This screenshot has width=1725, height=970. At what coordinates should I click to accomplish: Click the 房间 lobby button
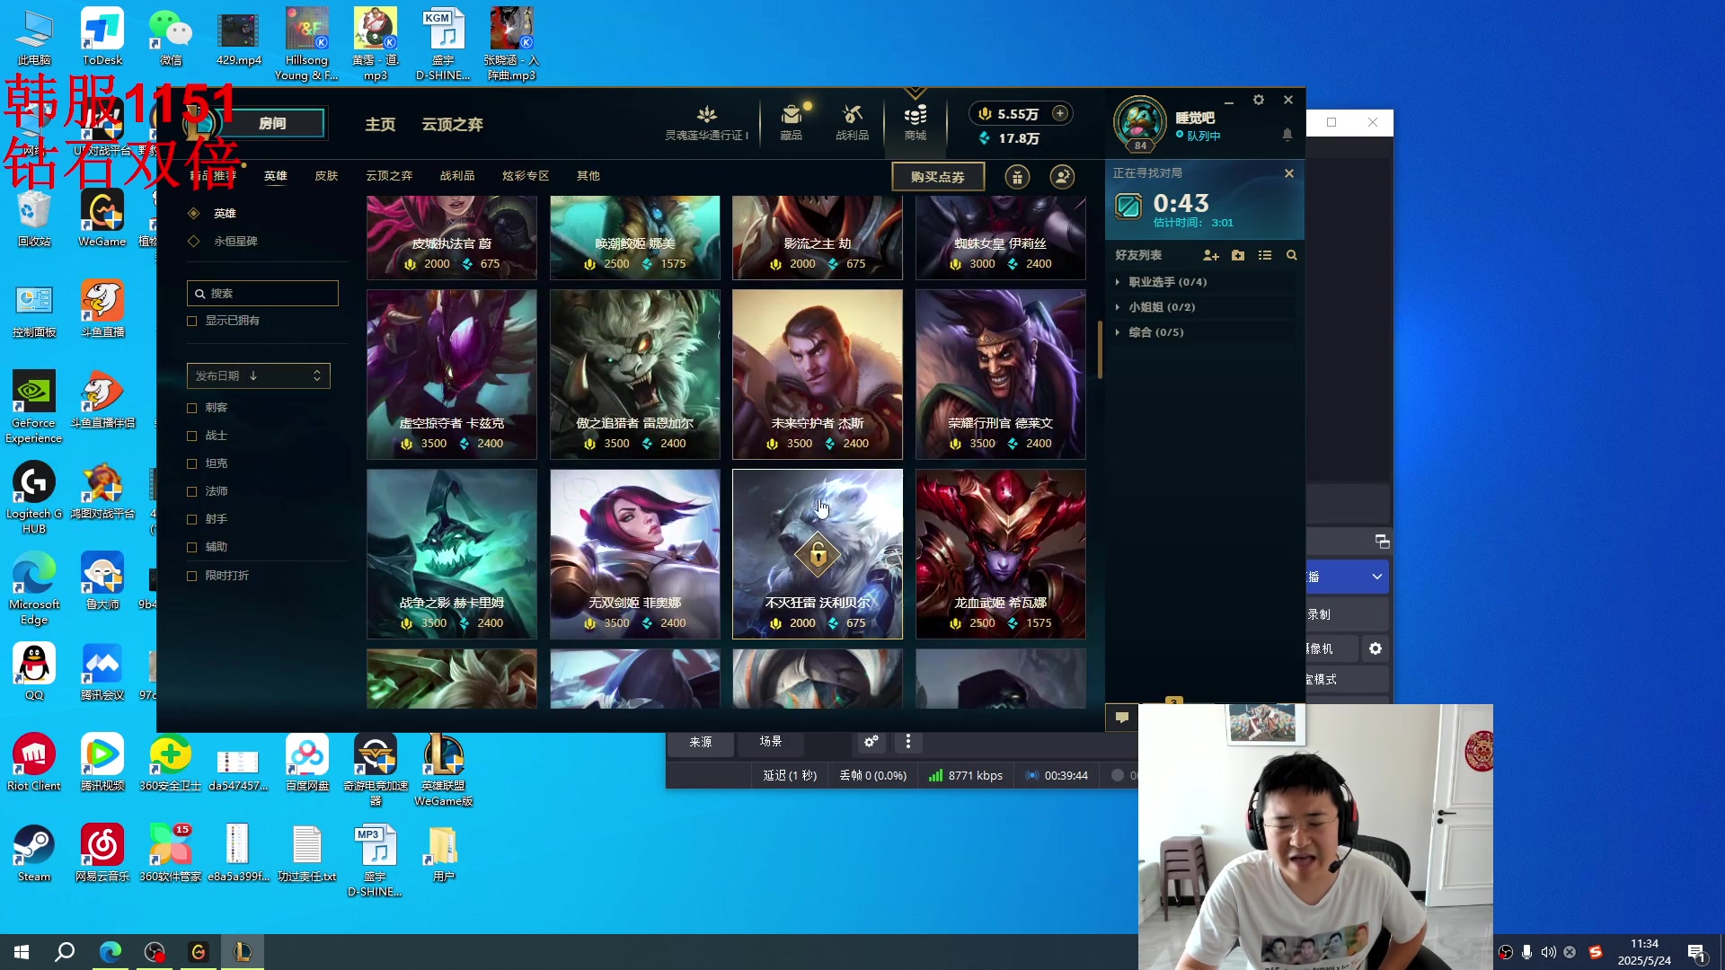271,124
